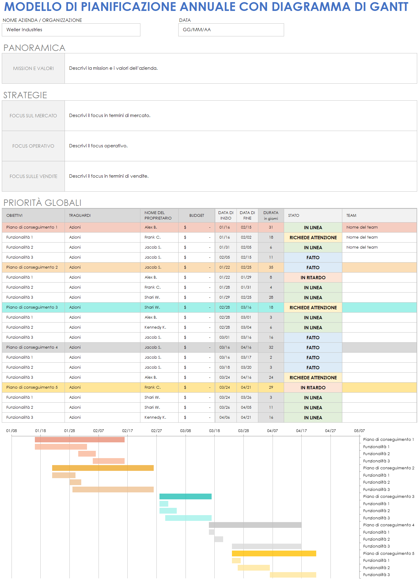Click RICHIEDE ATTENZIONE status for Alex B. 03/24
419x580 pixels.
313,377
